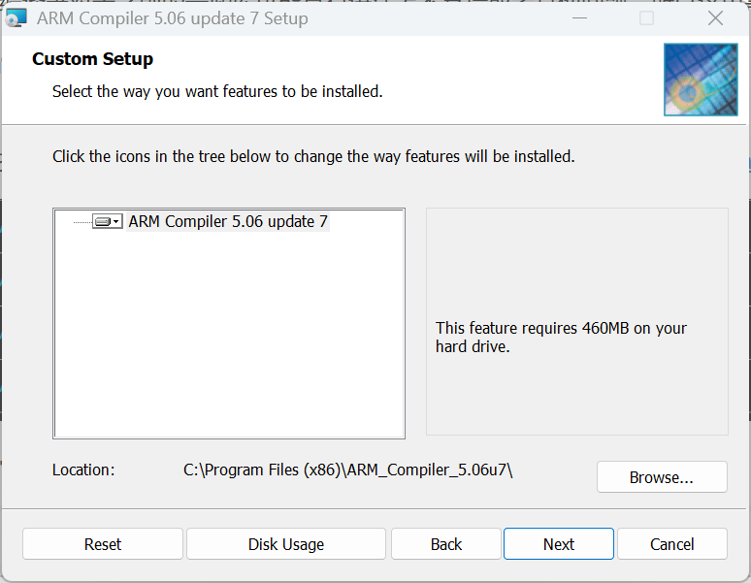Click the greyed-out maximize button
The image size is (751, 583).
tap(646, 18)
